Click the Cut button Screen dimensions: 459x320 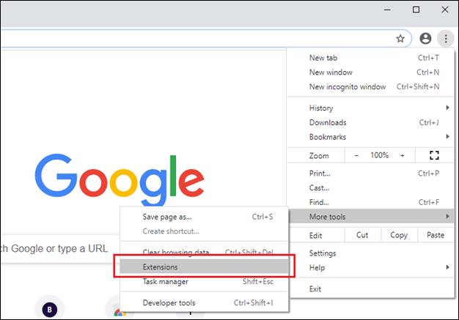tap(362, 235)
